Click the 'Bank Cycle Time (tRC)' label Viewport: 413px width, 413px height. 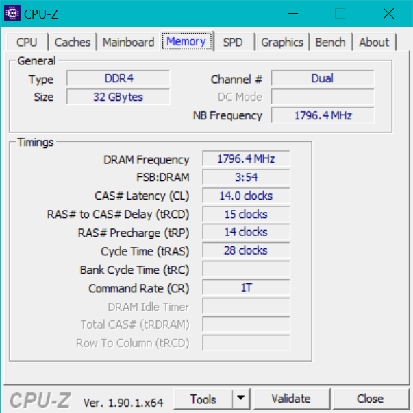(x=135, y=270)
